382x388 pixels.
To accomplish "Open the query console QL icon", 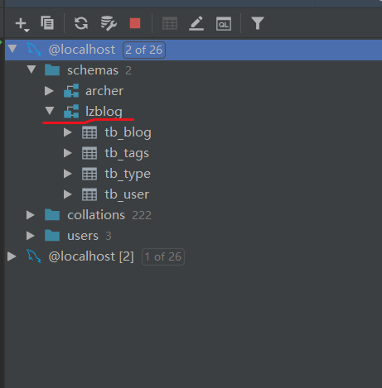I will click(x=224, y=24).
